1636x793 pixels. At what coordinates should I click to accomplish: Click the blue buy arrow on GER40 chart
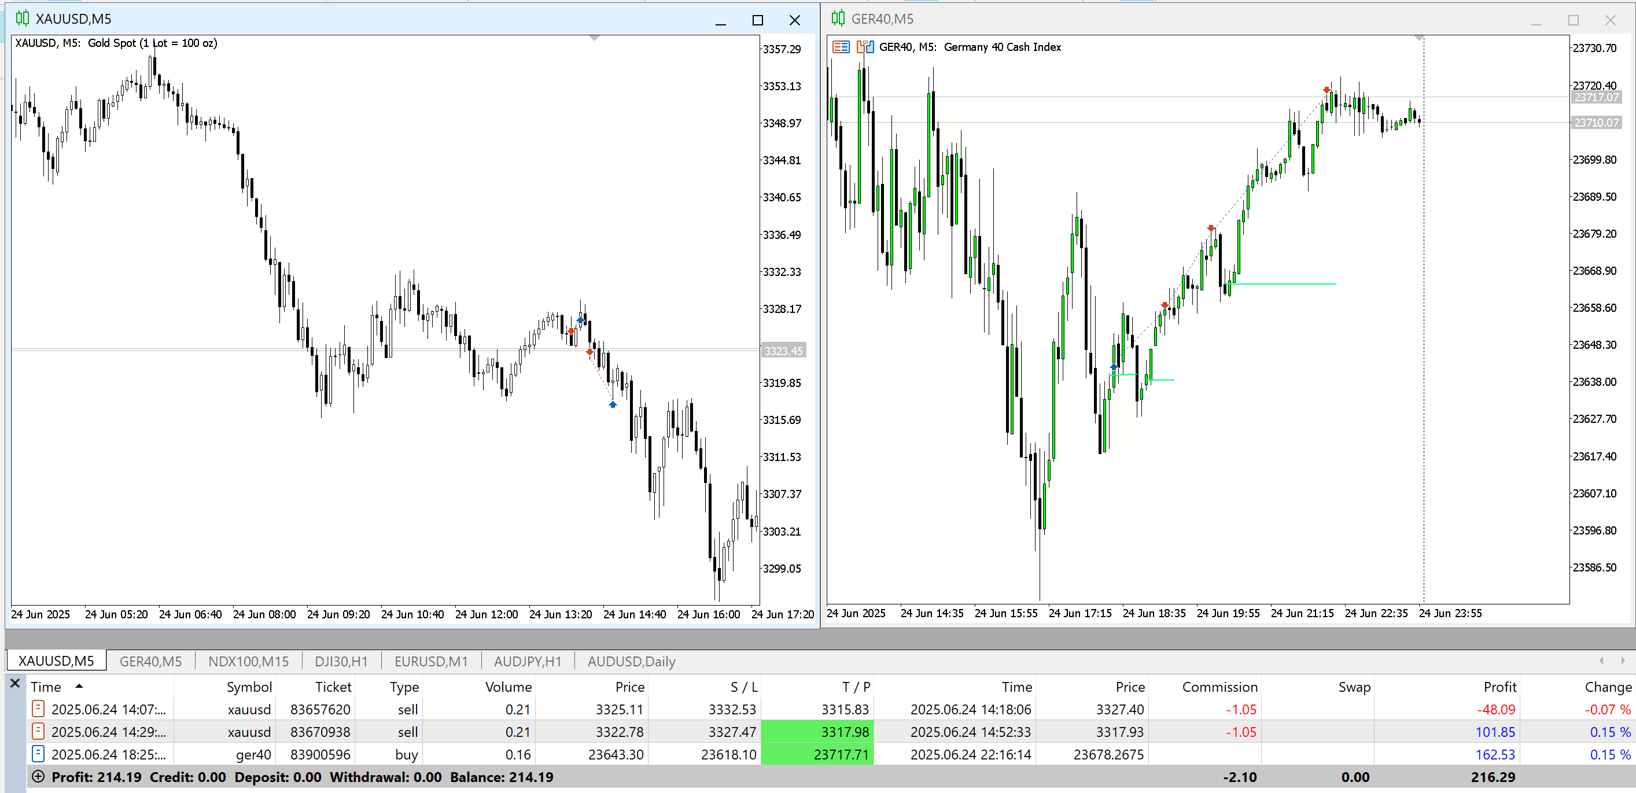click(1113, 367)
